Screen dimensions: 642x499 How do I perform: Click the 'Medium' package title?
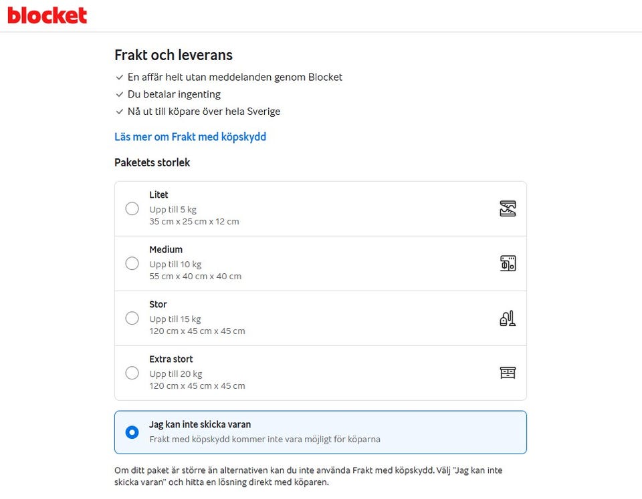[x=166, y=250]
